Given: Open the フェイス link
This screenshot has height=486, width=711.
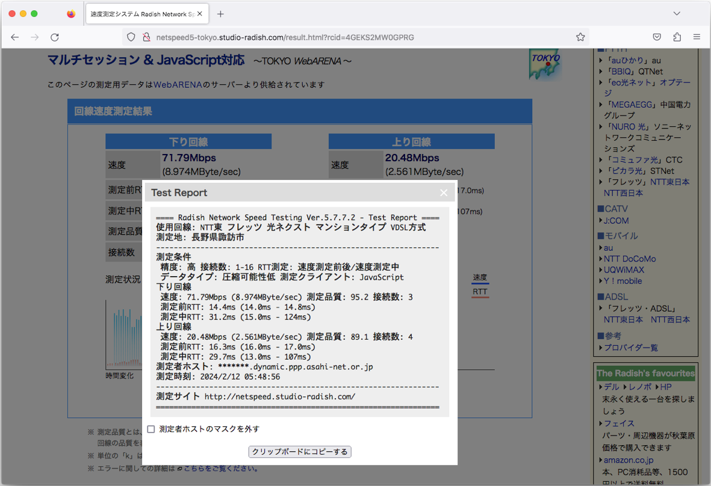Looking at the screenshot, I should pyautogui.click(x=619, y=423).
